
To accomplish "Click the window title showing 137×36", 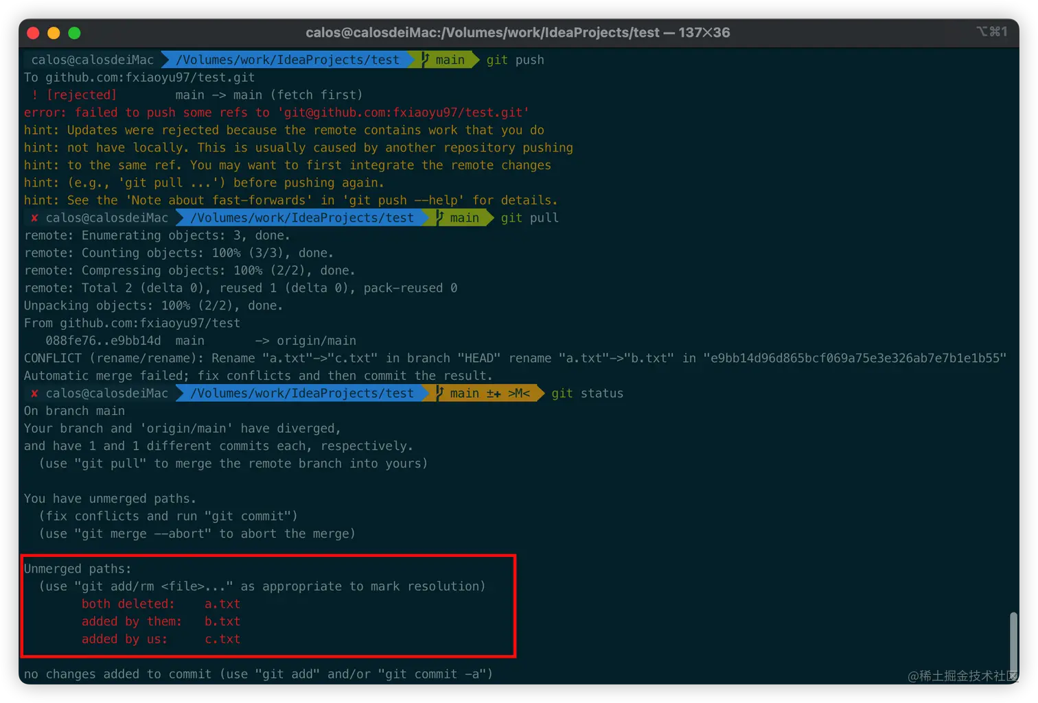I will pyautogui.click(x=518, y=32).
